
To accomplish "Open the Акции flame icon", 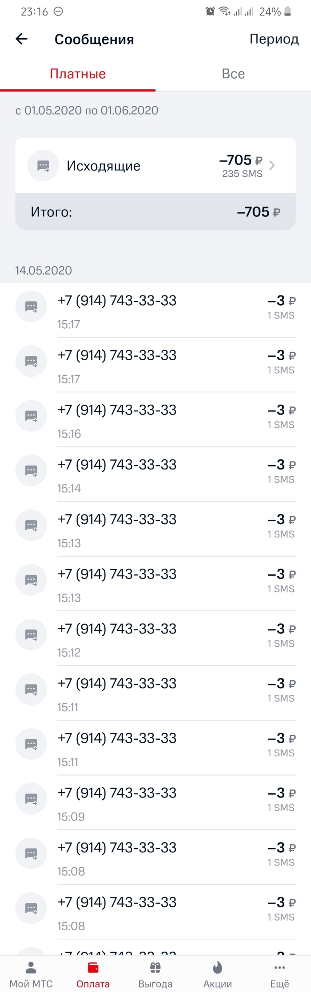I will tap(217, 968).
